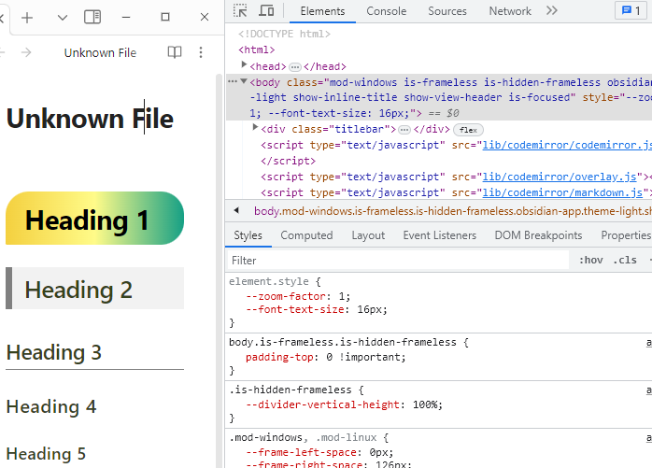Select the inspect element picker tool
This screenshot has width=652, height=468.
point(240,10)
